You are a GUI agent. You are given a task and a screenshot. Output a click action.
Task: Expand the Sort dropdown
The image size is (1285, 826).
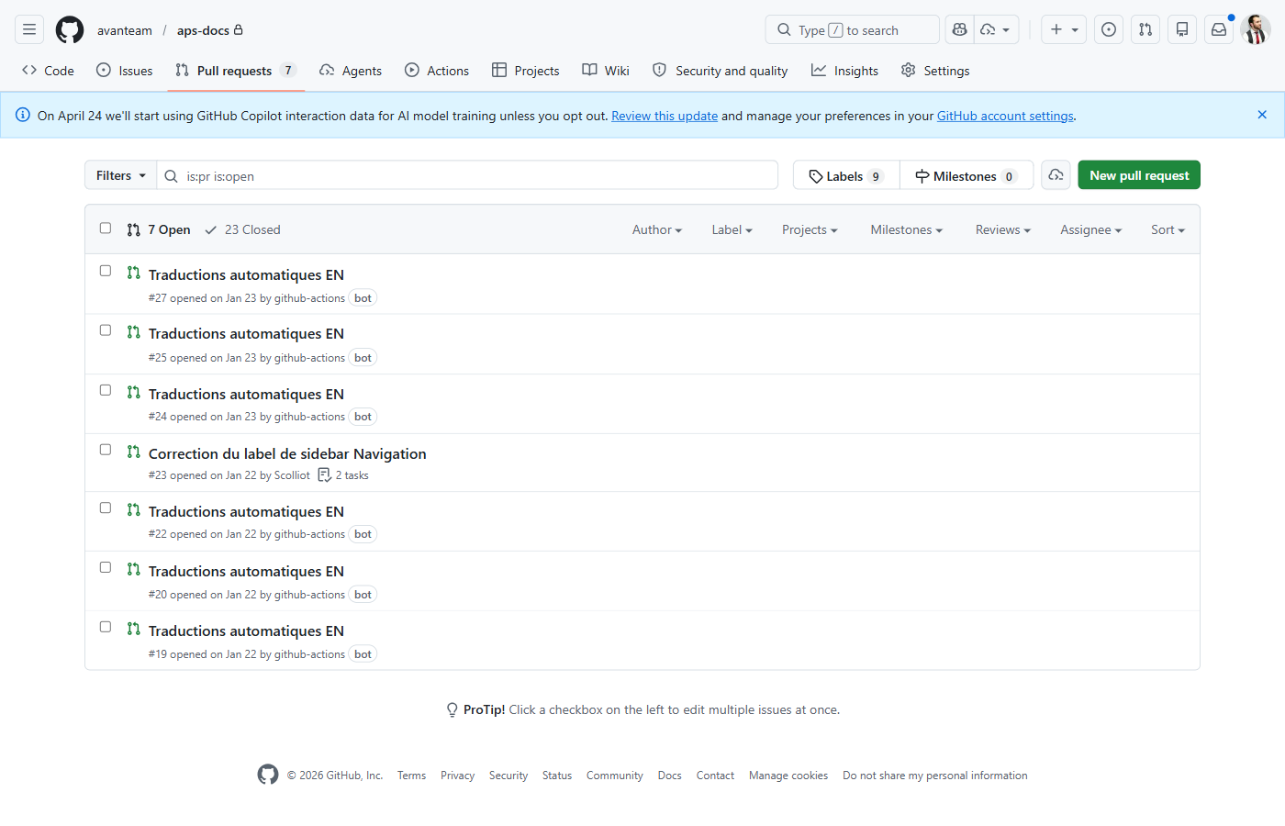(x=1167, y=229)
